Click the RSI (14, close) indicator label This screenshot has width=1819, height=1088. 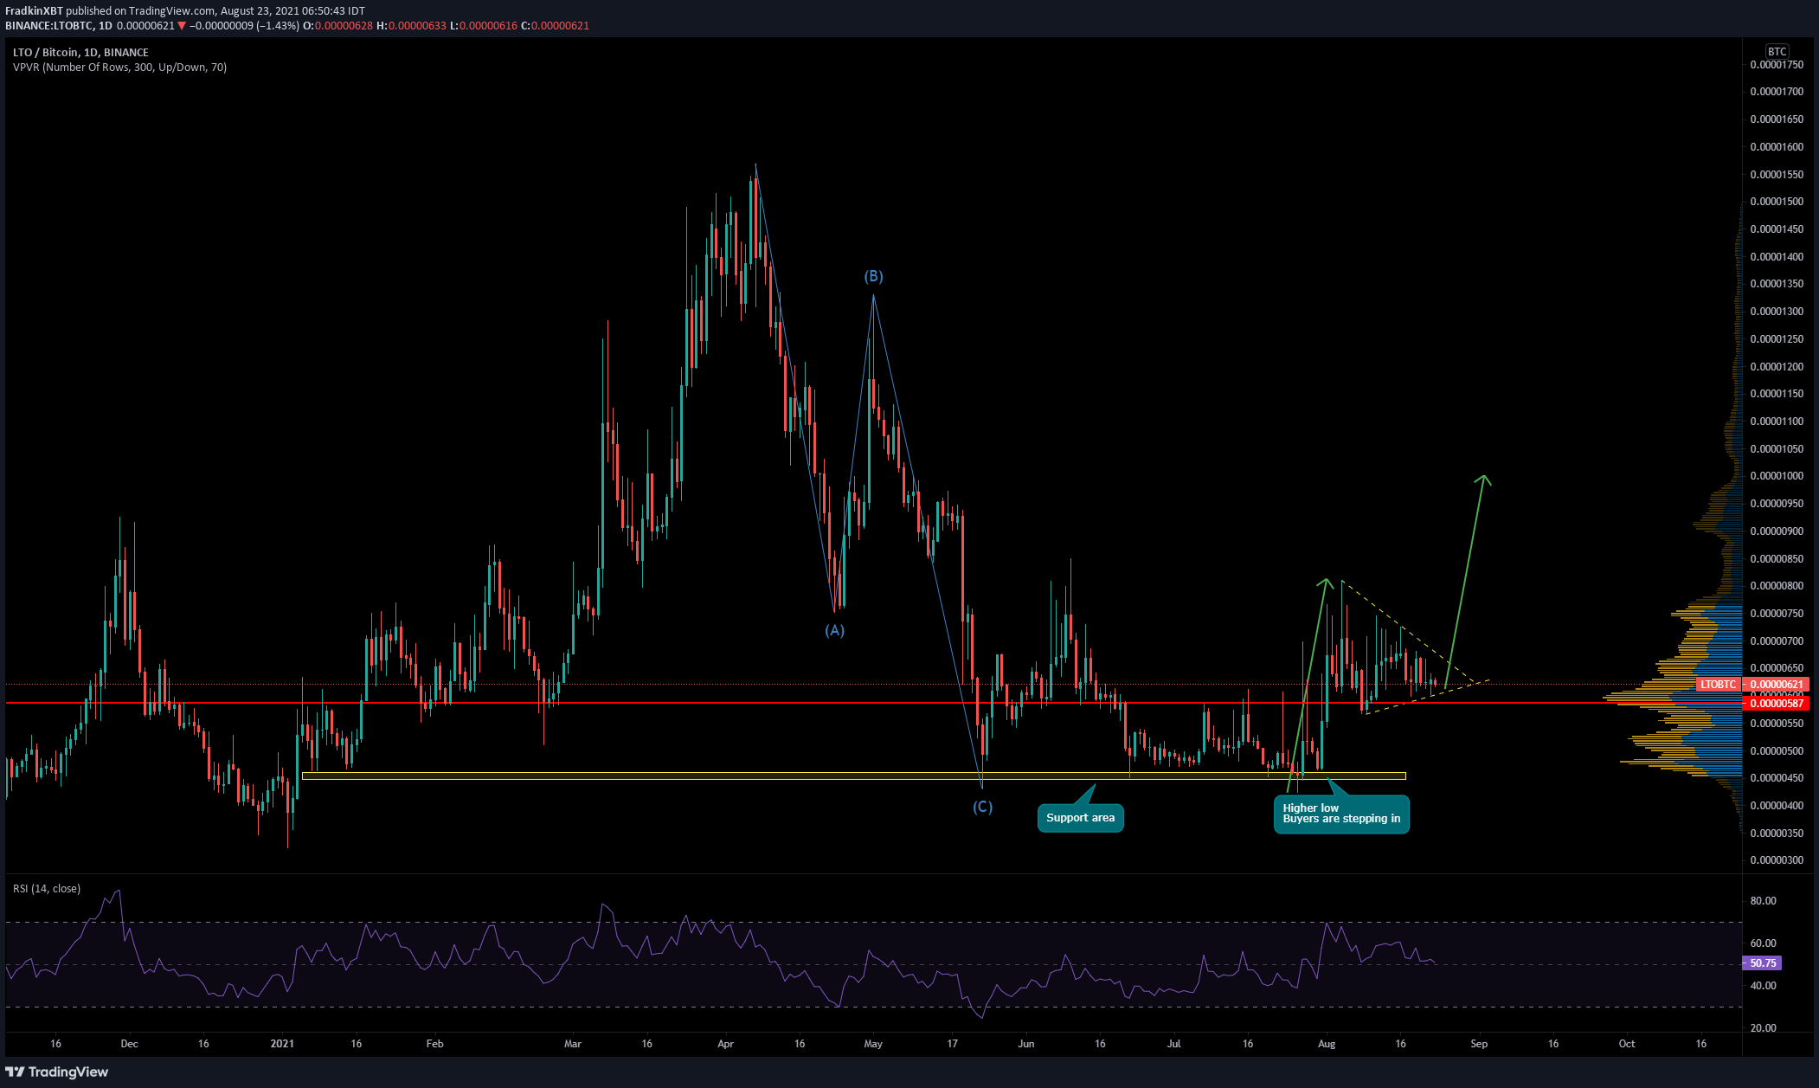pyautogui.click(x=47, y=888)
